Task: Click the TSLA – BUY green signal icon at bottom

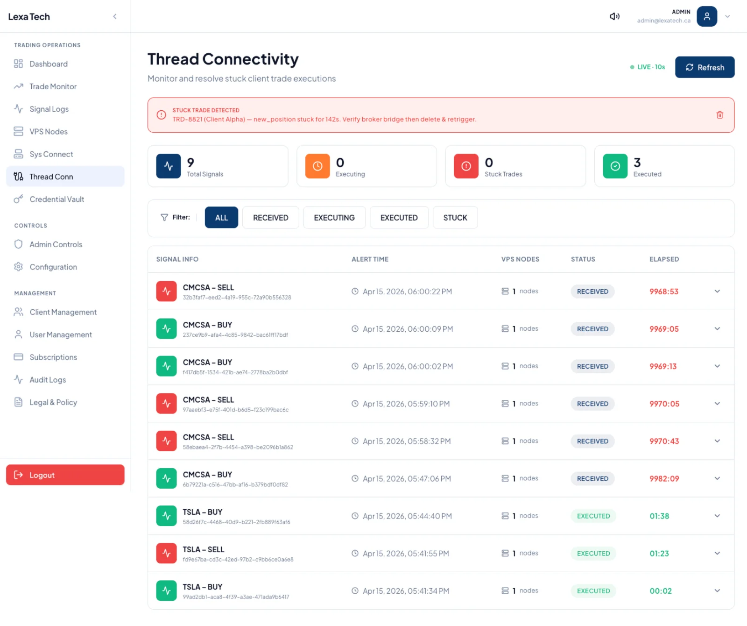Action: pyautogui.click(x=166, y=591)
